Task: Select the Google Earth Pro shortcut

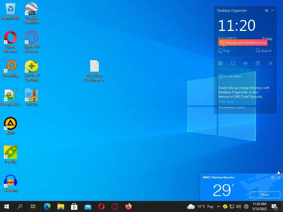Action: (x=32, y=14)
